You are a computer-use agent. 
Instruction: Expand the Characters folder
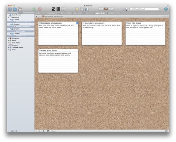click(9, 38)
